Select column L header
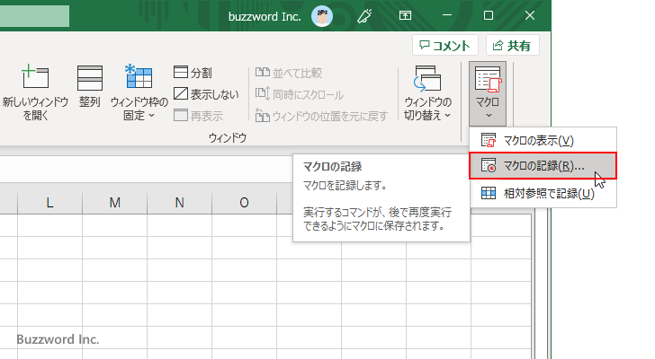 point(49,203)
